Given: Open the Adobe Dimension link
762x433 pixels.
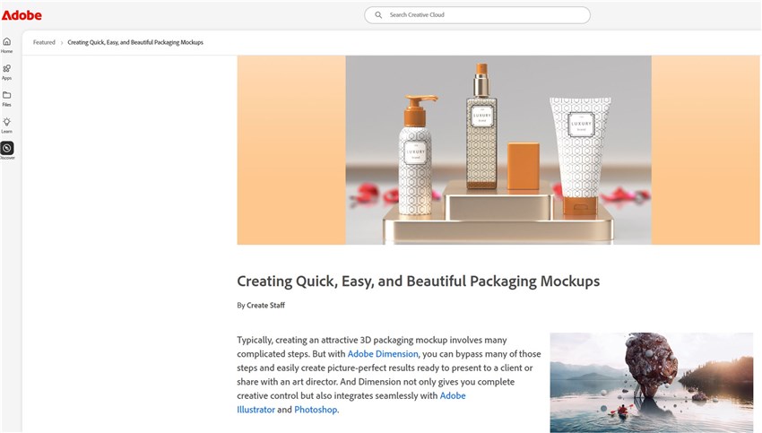Looking at the screenshot, I should pos(383,354).
